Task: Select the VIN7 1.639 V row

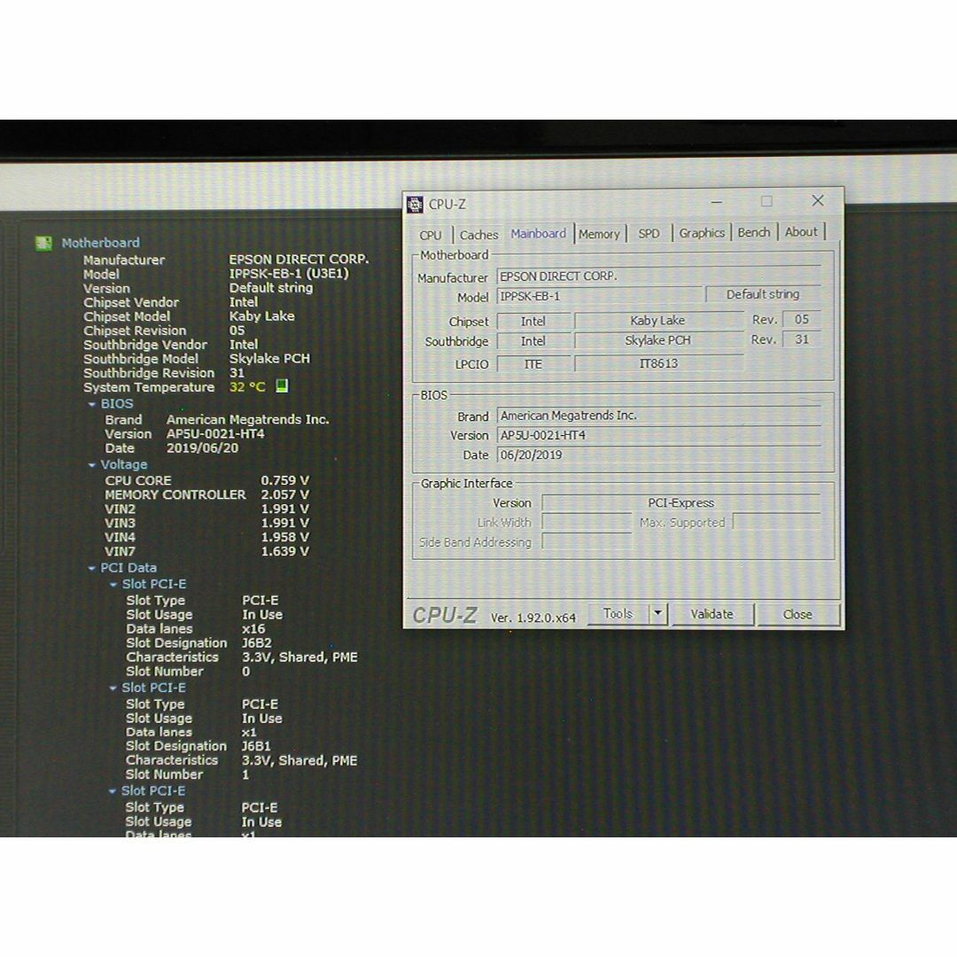Action: [x=206, y=552]
